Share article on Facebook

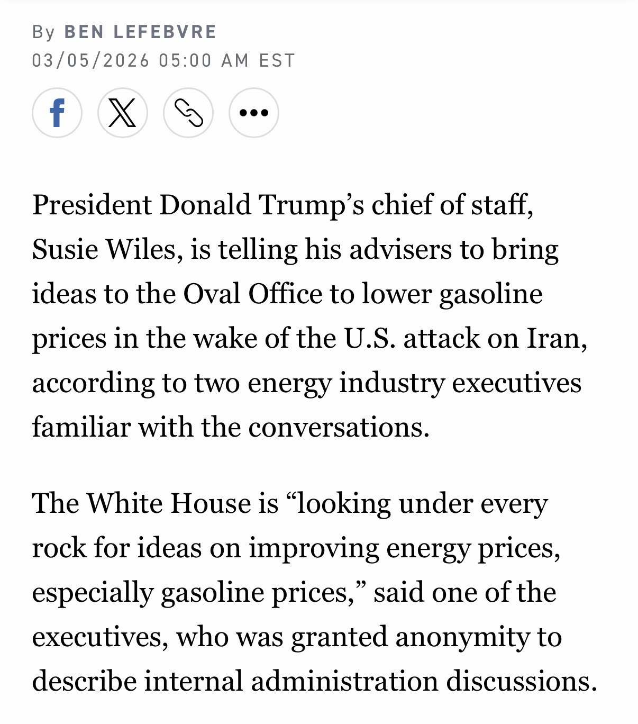[x=57, y=113]
